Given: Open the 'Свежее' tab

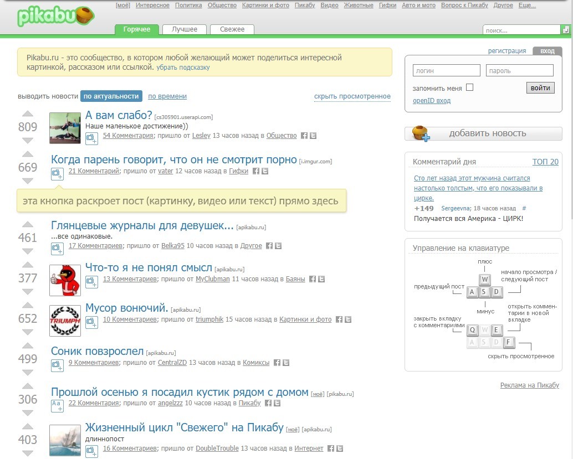Looking at the screenshot, I should [232, 29].
